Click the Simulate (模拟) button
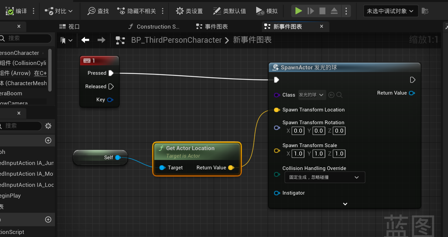The image size is (448, 237). [267, 11]
